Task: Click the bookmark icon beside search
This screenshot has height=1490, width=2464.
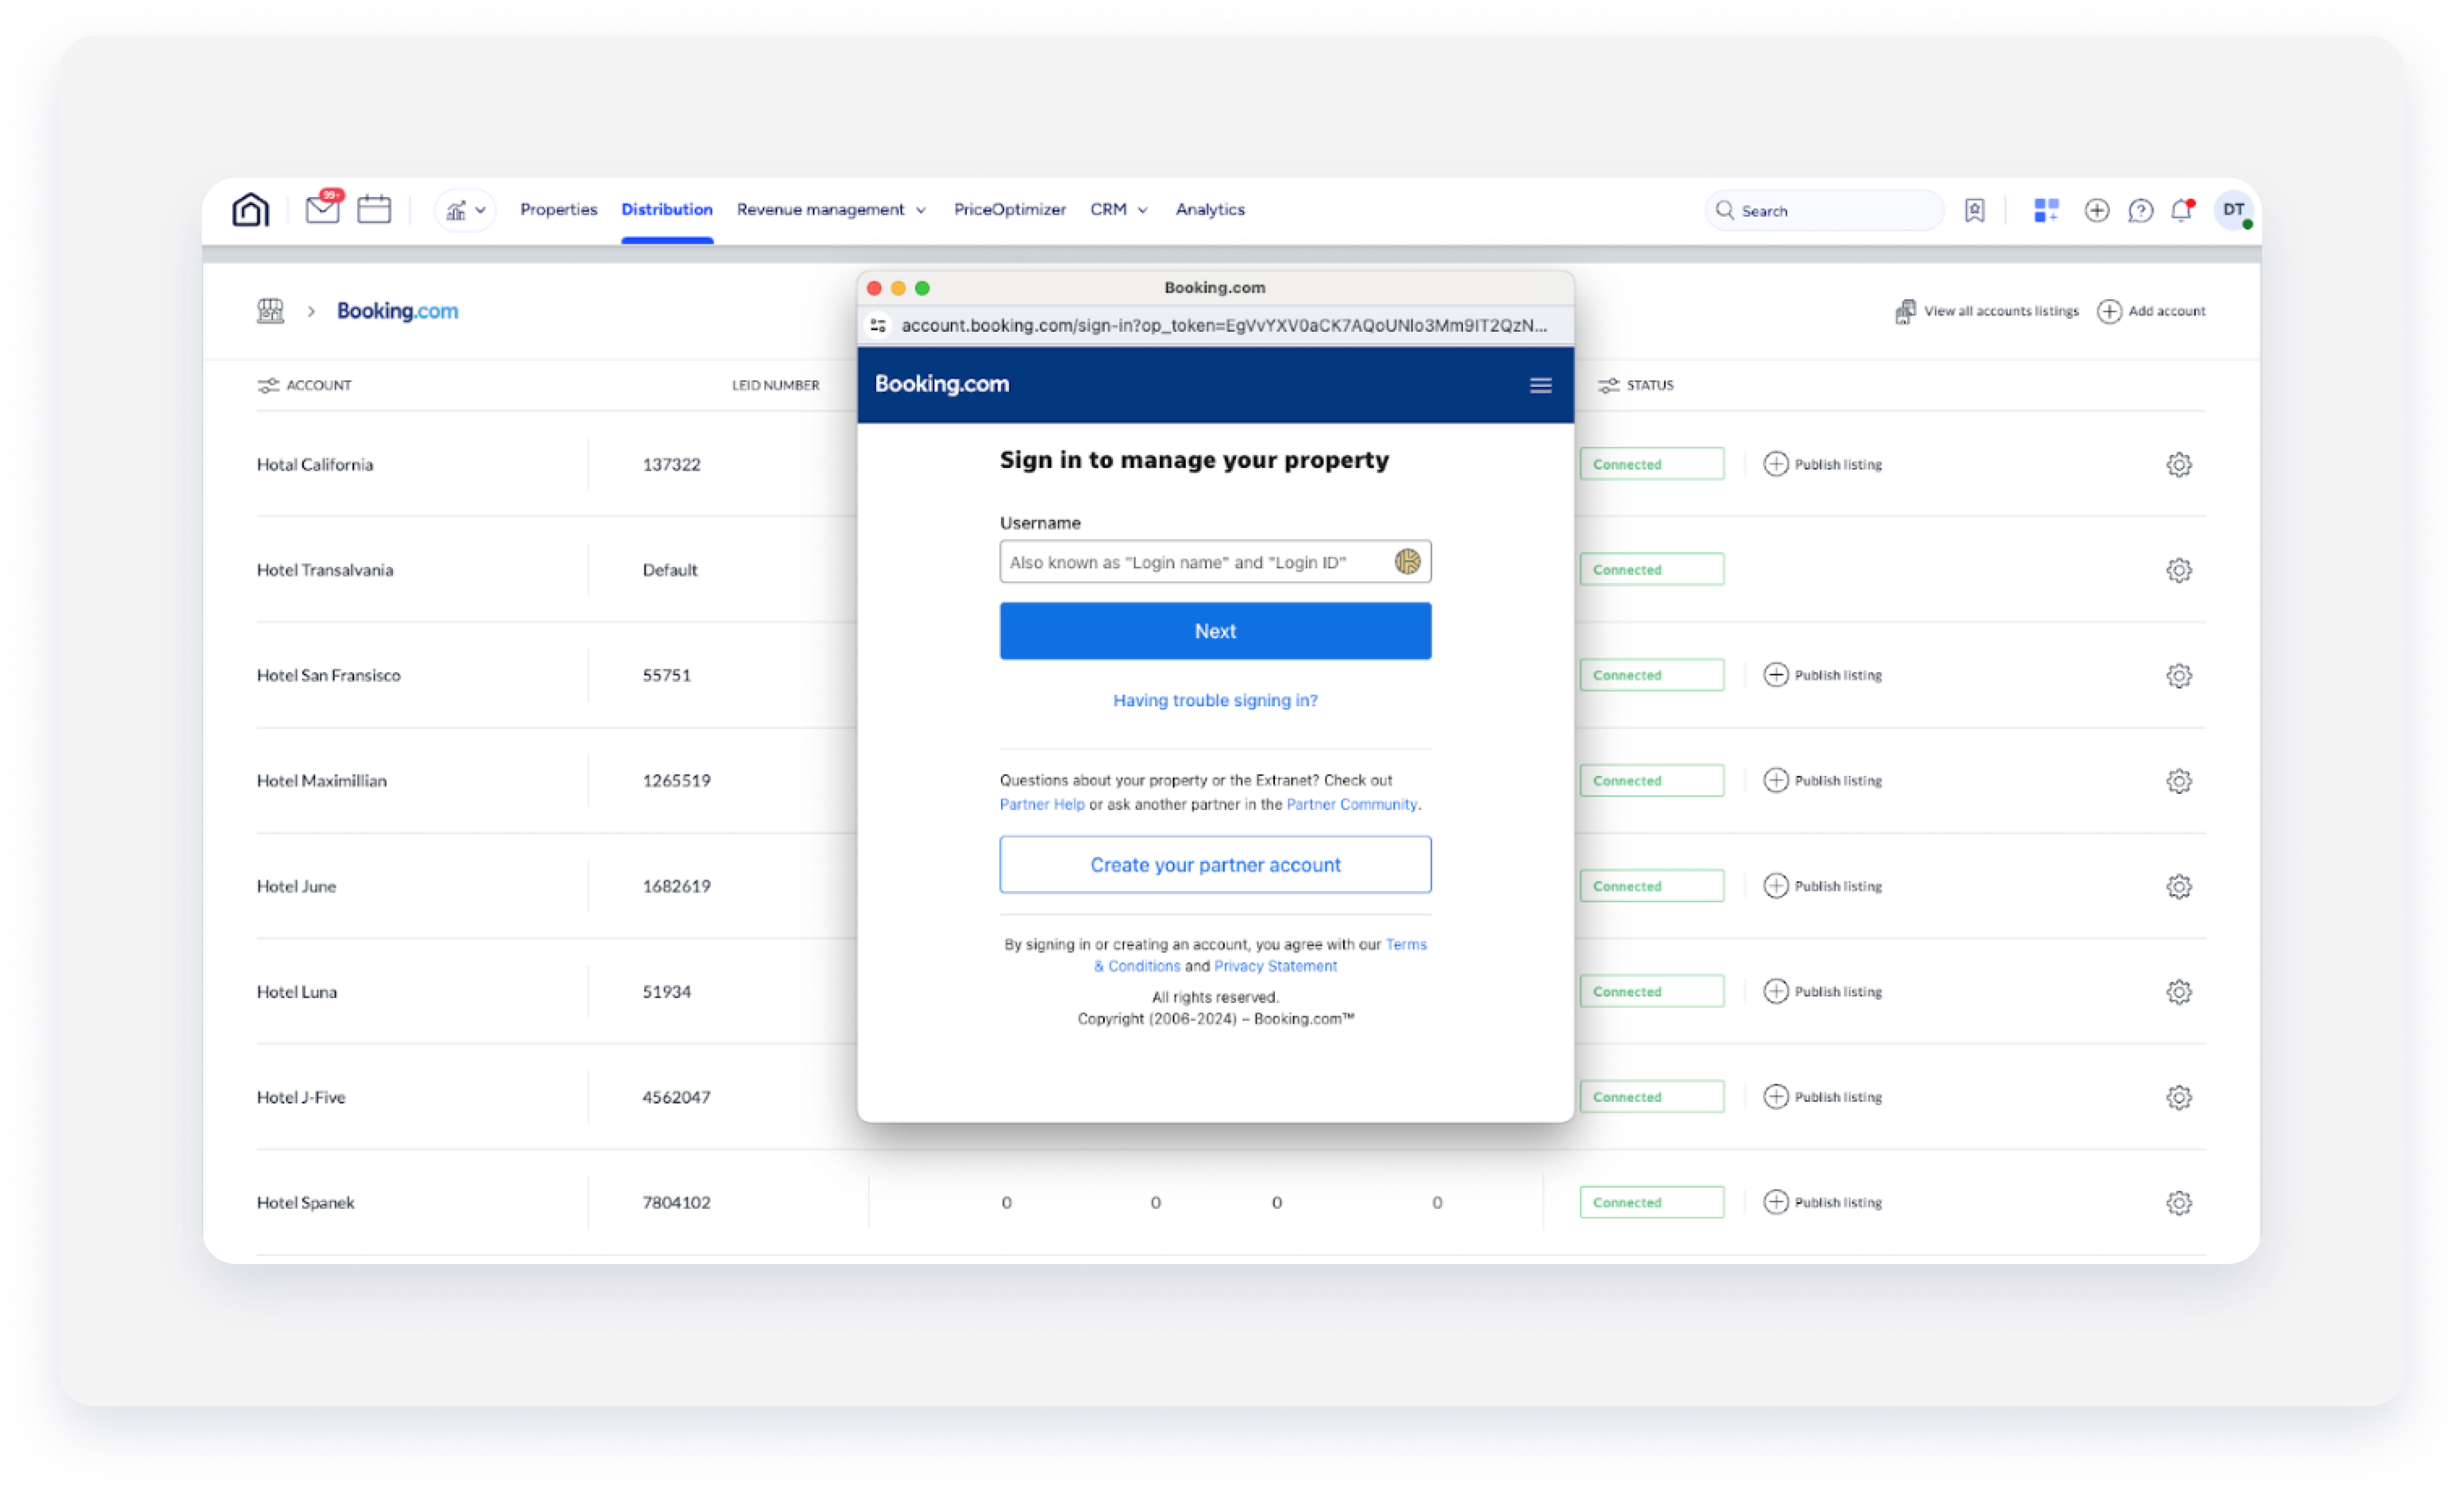Action: (1974, 210)
